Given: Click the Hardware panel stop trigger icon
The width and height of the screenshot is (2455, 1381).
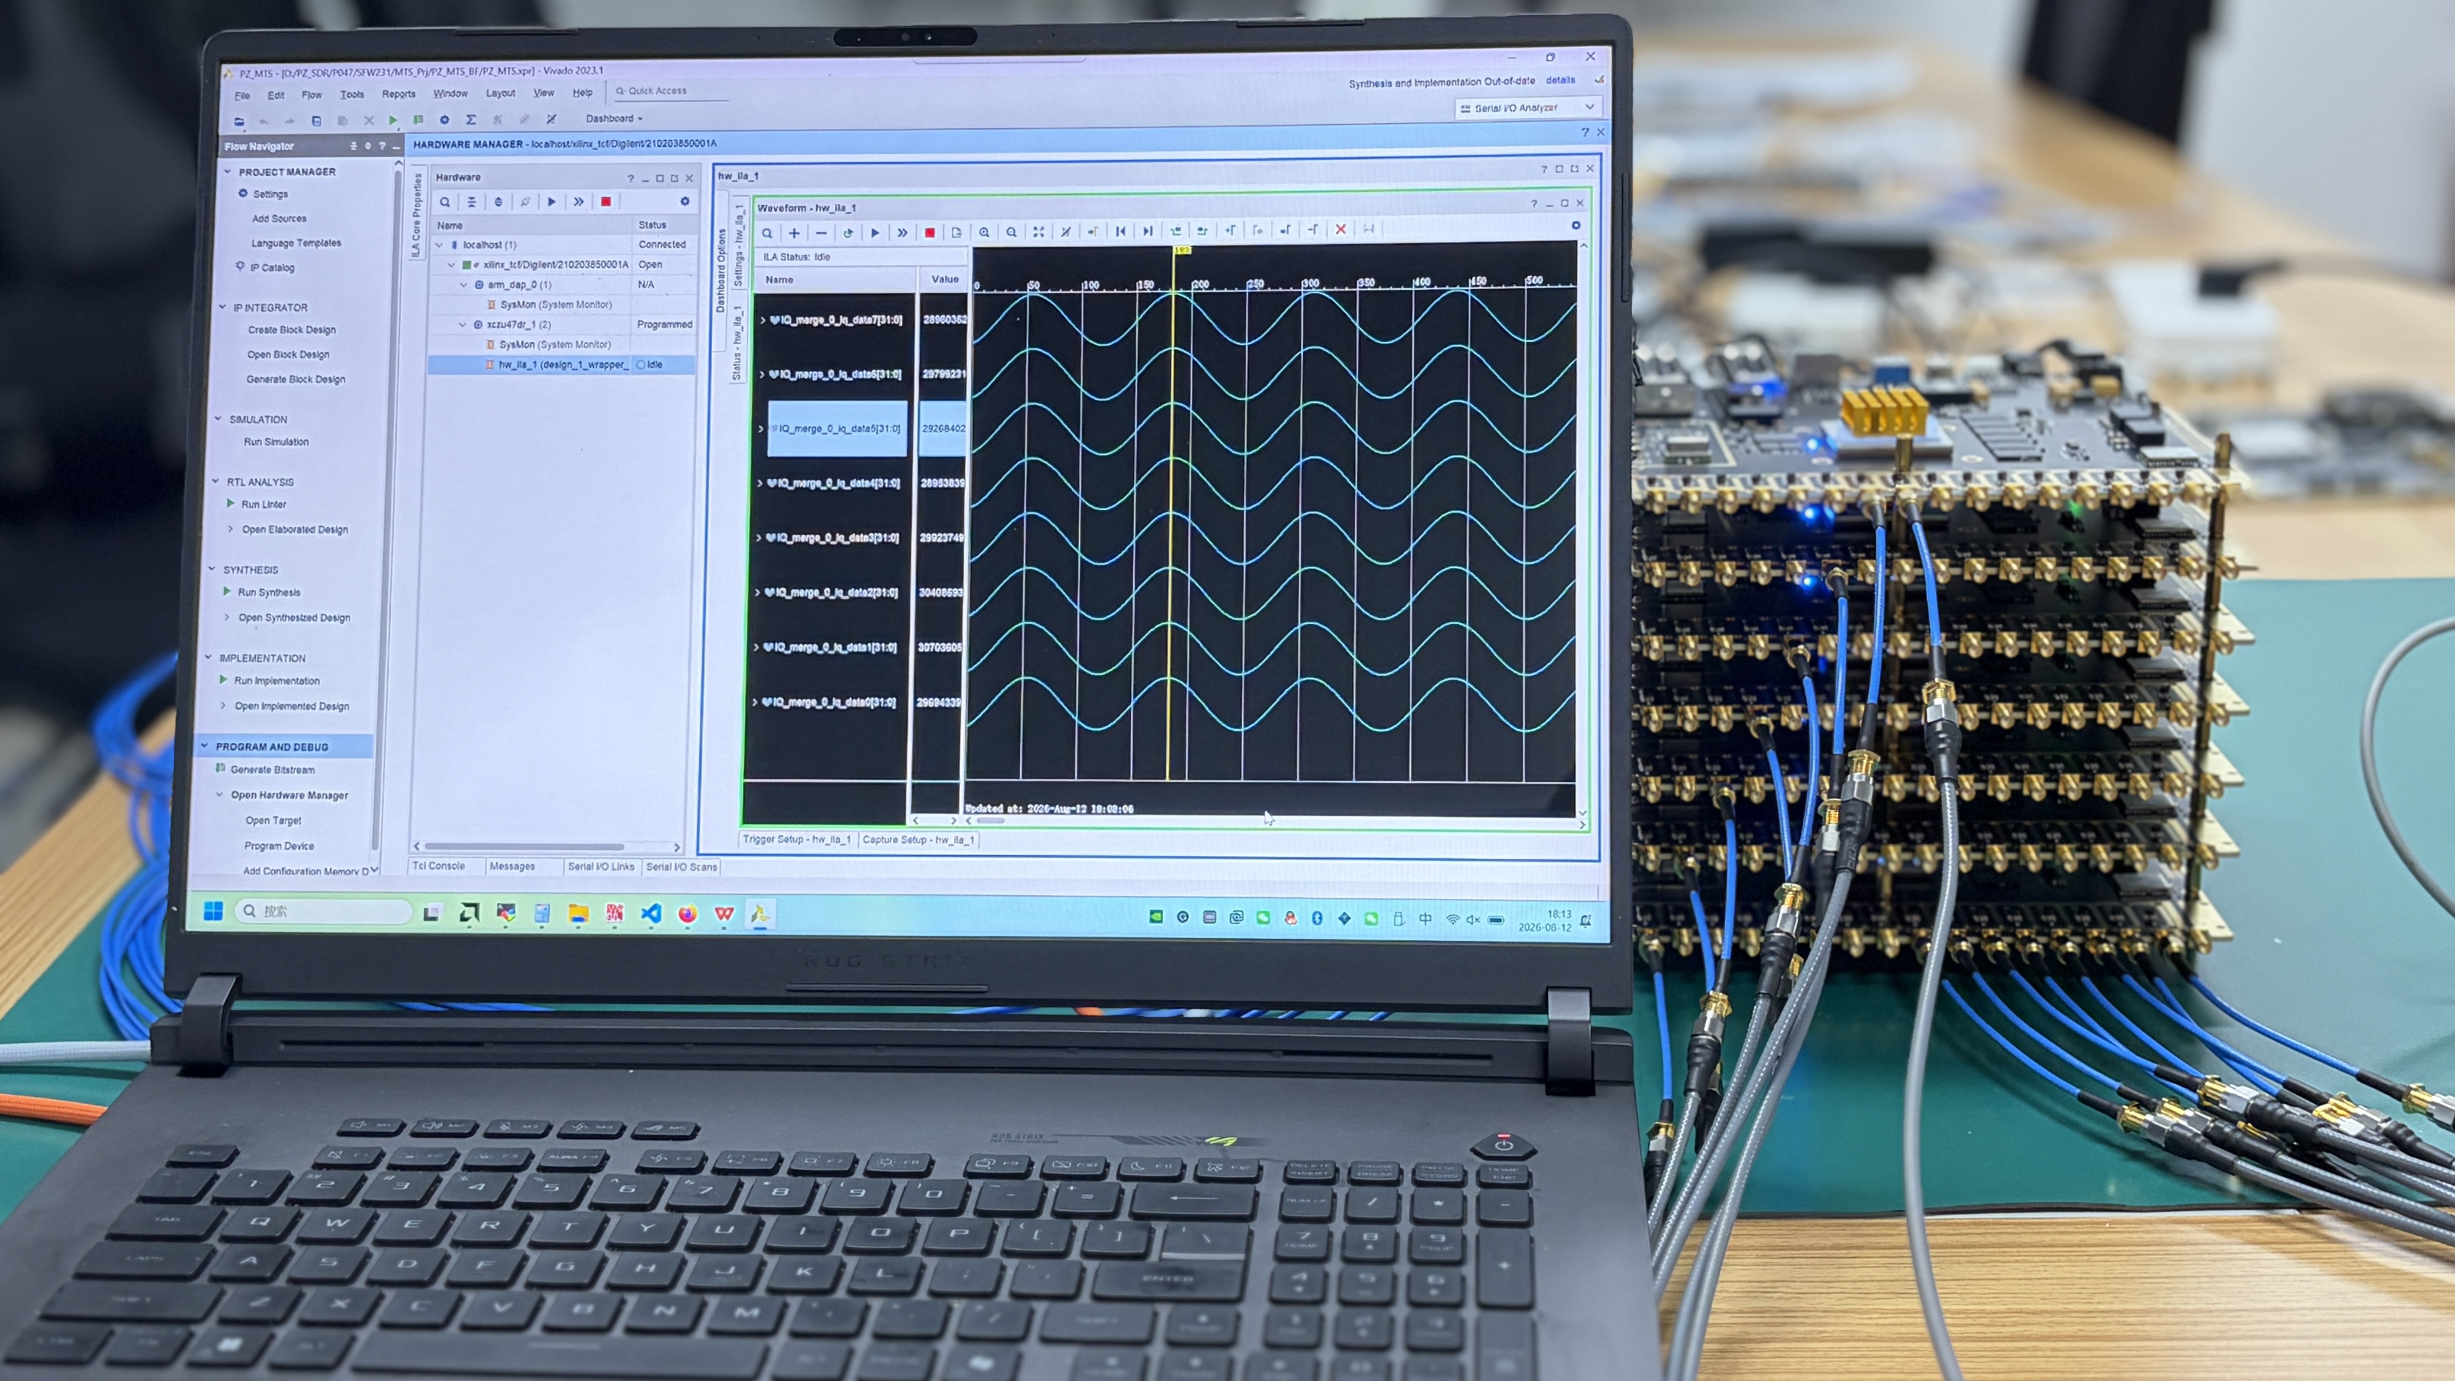Looking at the screenshot, I should pyautogui.click(x=605, y=201).
